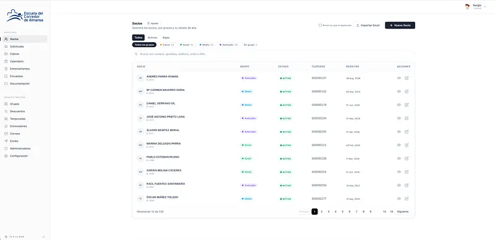Focus the member search input field
The height and width of the screenshot is (240, 495).
pyautogui.click(x=273, y=54)
